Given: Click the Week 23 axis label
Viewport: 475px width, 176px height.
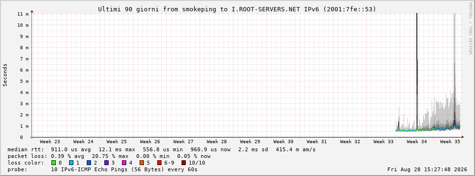Looking at the screenshot, I should pos(50,142).
